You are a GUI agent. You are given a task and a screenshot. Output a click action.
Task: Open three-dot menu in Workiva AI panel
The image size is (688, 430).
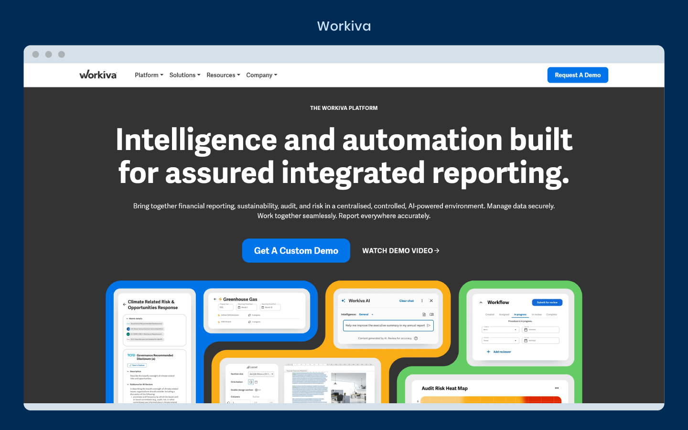422,301
